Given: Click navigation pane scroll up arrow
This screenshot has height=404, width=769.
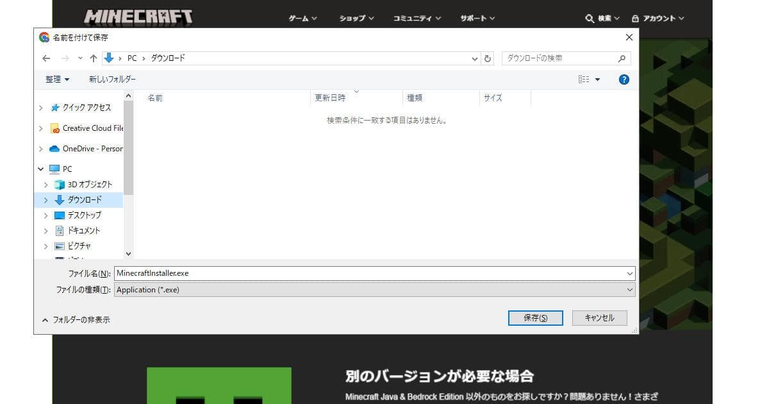Looking at the screenshot, I should 129,96.
